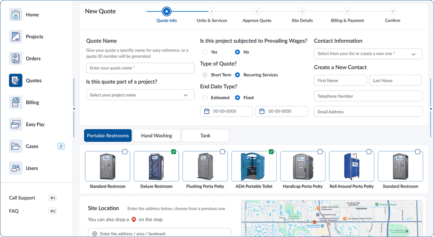Switch to Portable Restrooms tab
The image size is (434, 237).
coord(108,136)
